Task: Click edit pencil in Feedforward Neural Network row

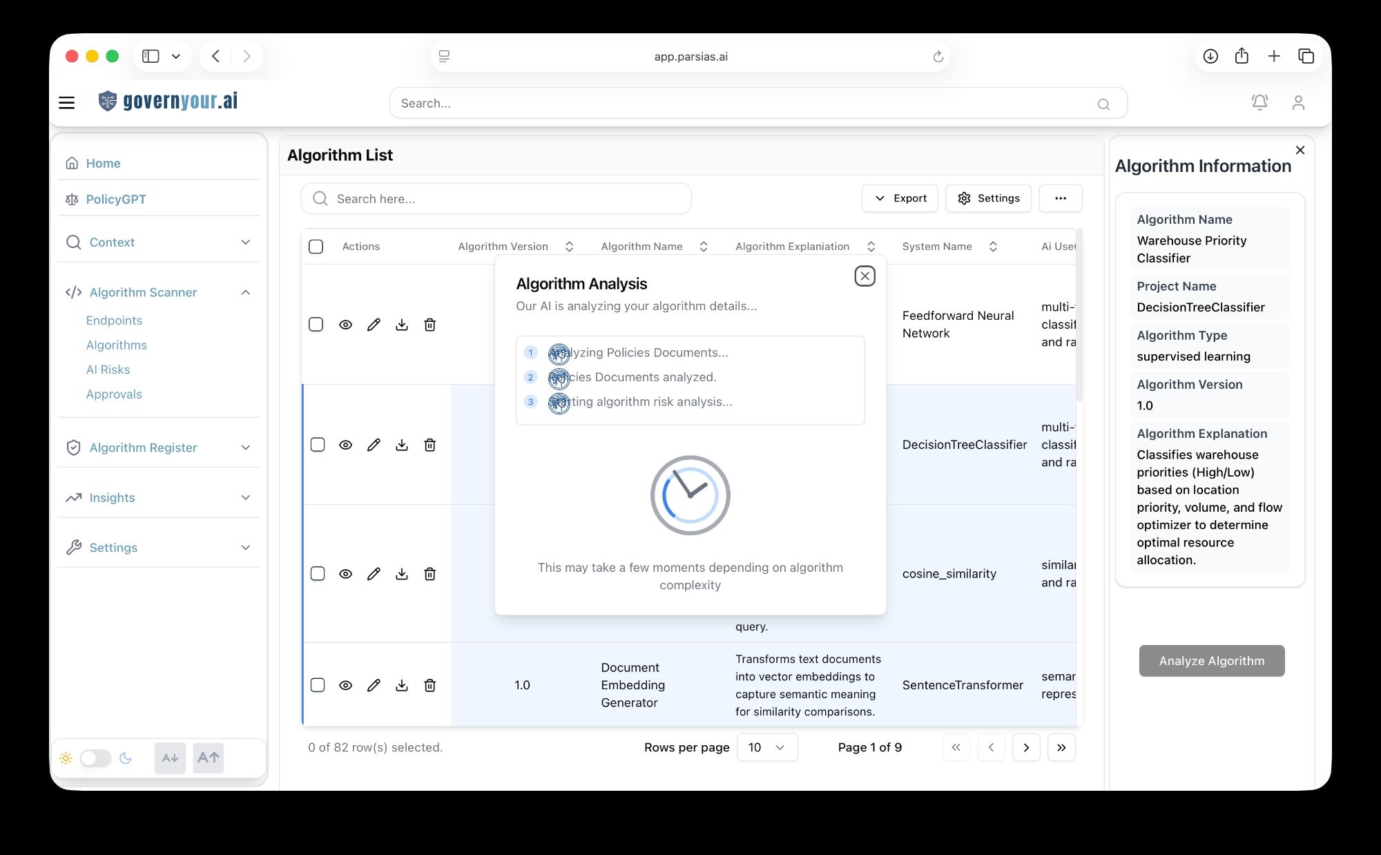Action: (x=374, y=325)
